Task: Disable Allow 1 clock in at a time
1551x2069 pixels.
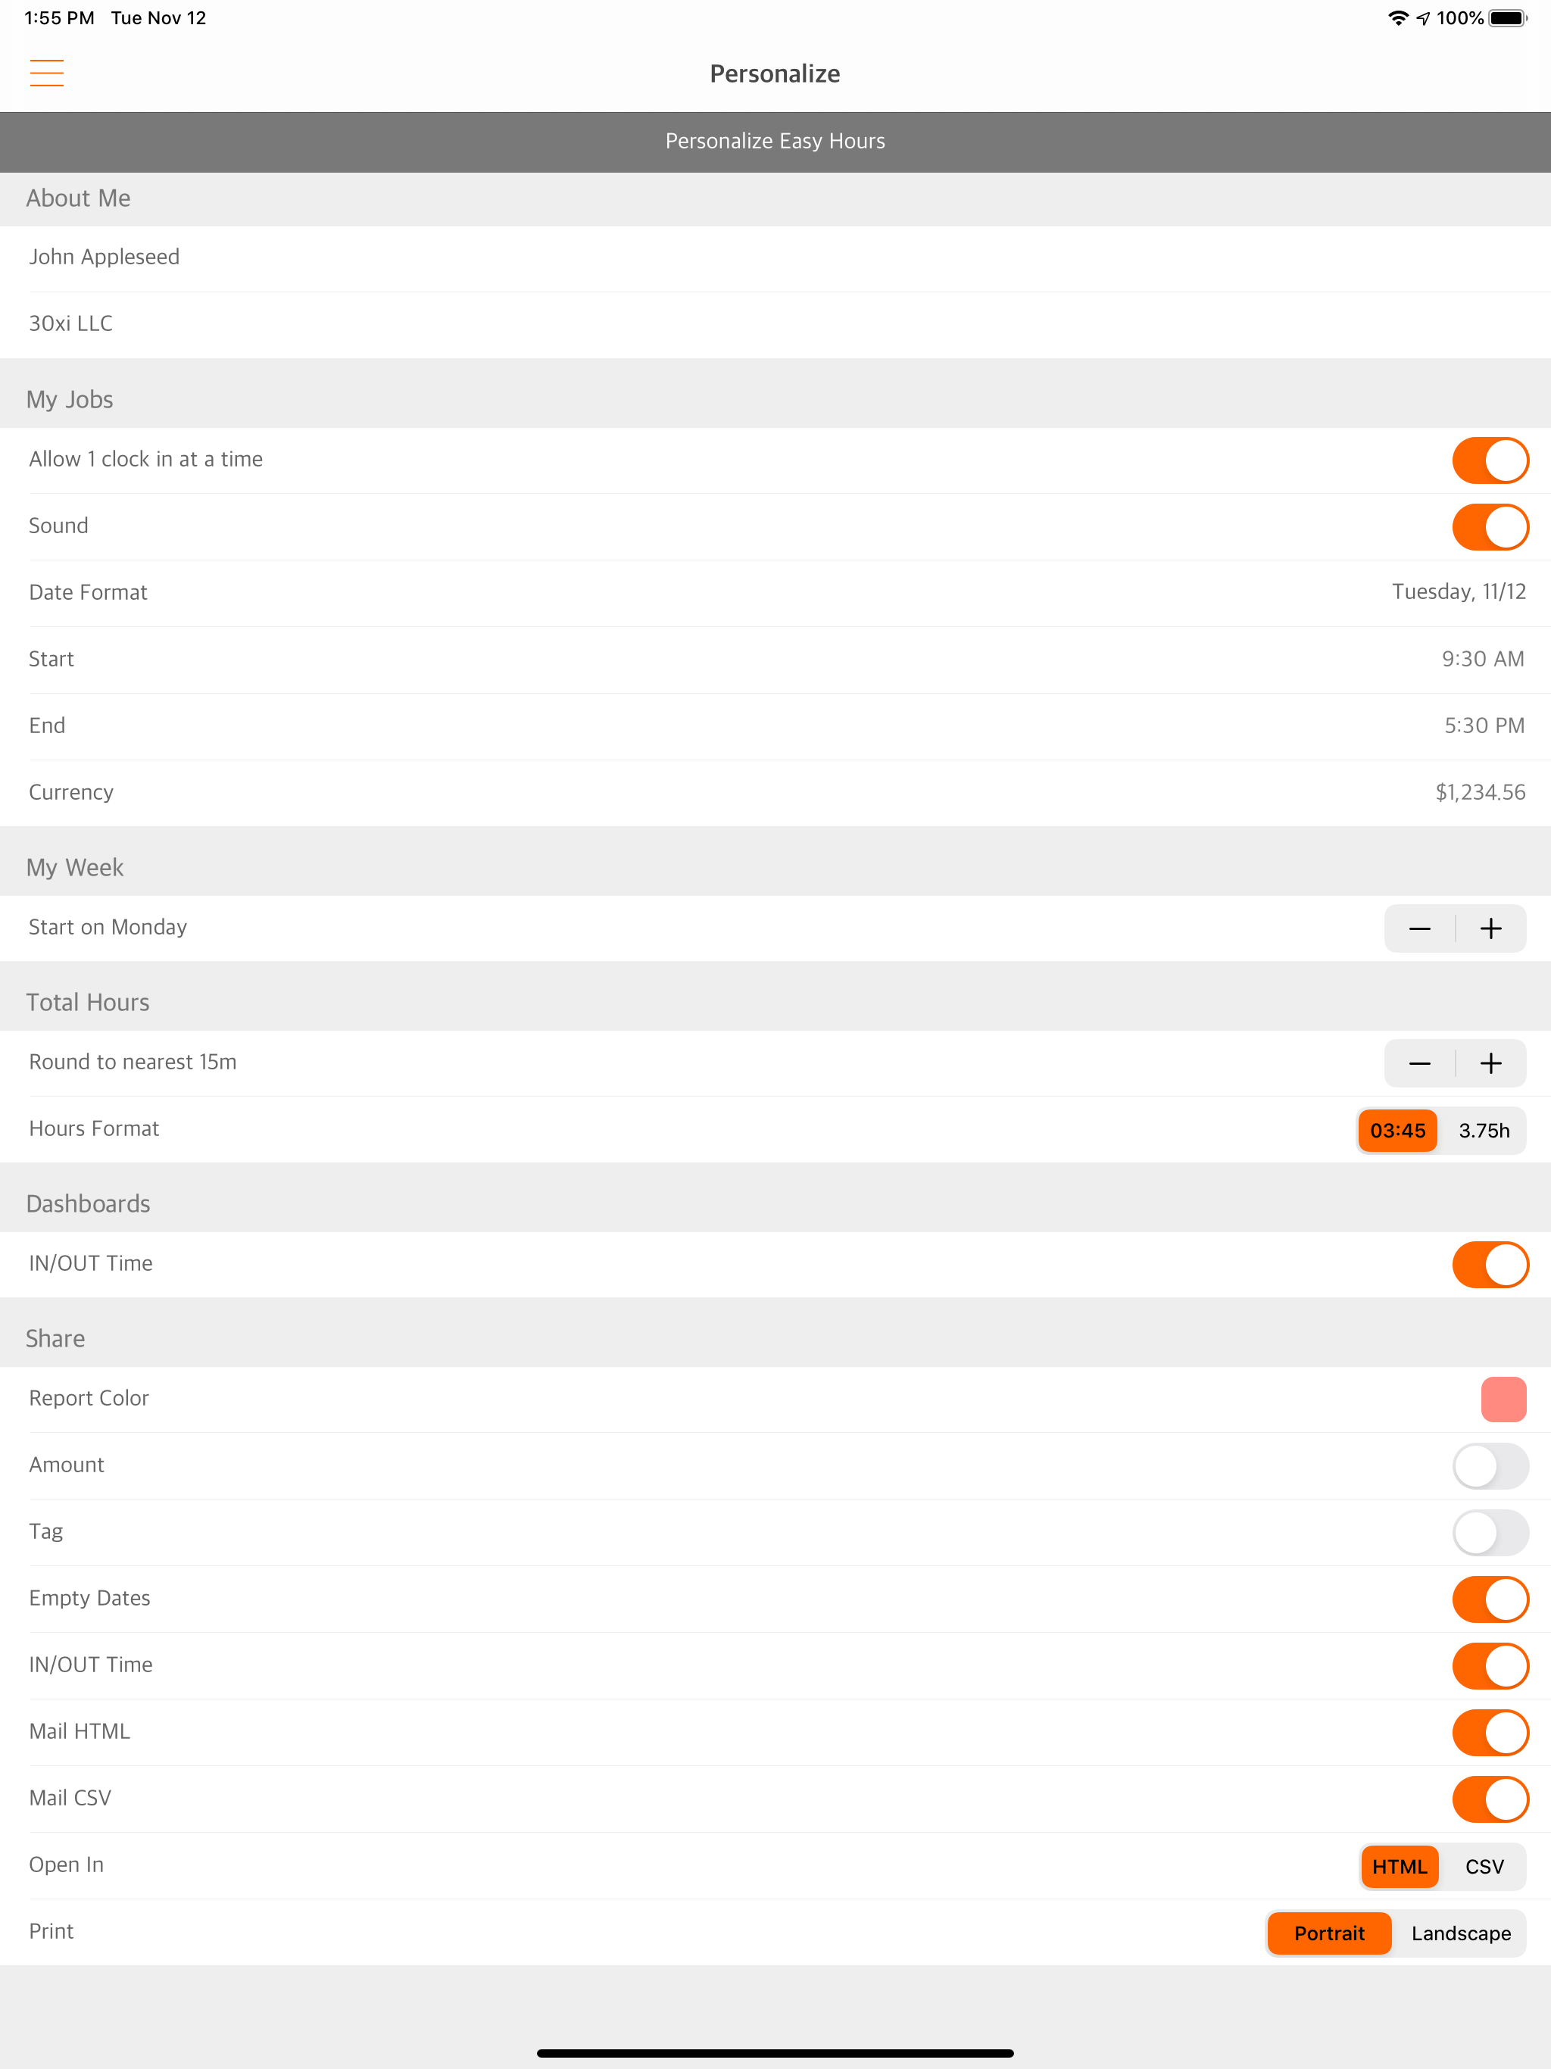Action: tap(1490, 459)
